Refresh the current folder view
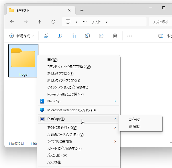The width and height of the screenshot is (172, 168). (x=53, y=22)
